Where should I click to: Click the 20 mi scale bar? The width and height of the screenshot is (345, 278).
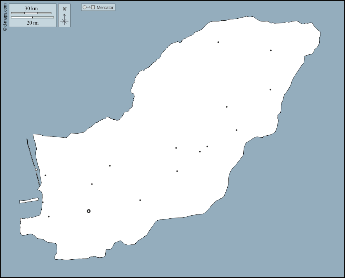[x=32, y=18]
